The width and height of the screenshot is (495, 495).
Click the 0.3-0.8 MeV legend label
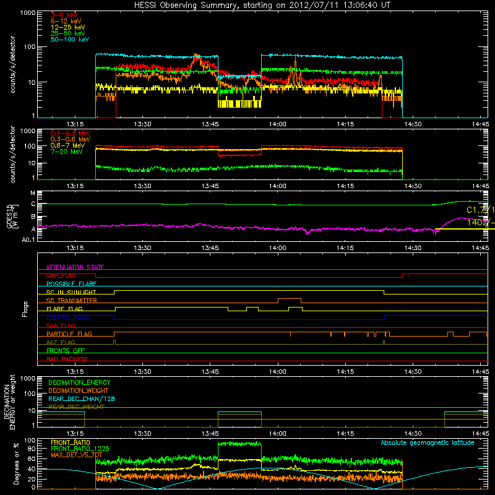(x=71, y=139)
